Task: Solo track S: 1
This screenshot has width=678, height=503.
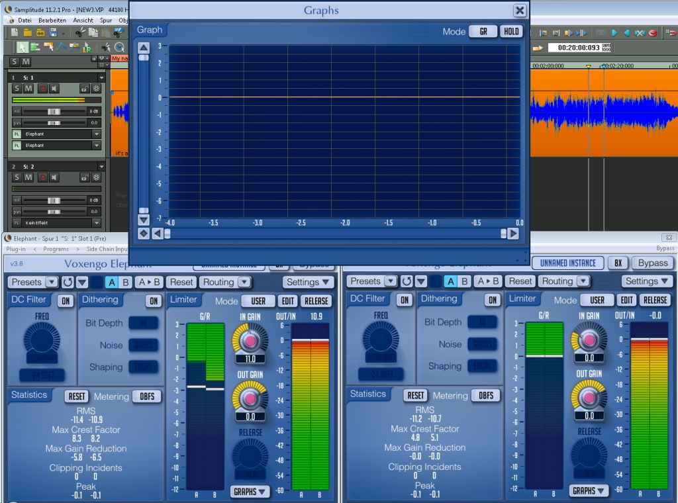Action: click(17, 89)
